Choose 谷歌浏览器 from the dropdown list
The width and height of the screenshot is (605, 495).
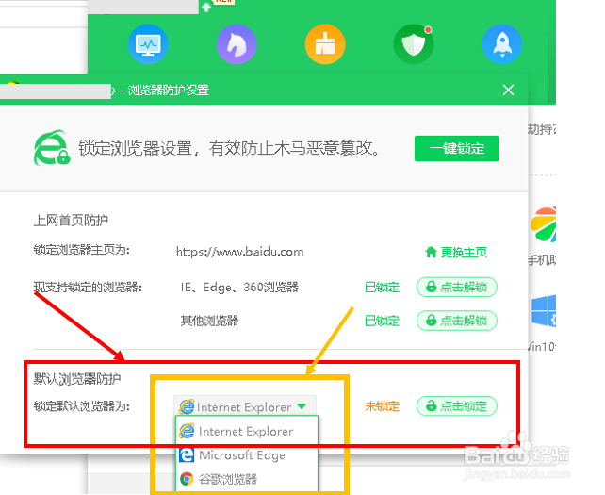247,479
